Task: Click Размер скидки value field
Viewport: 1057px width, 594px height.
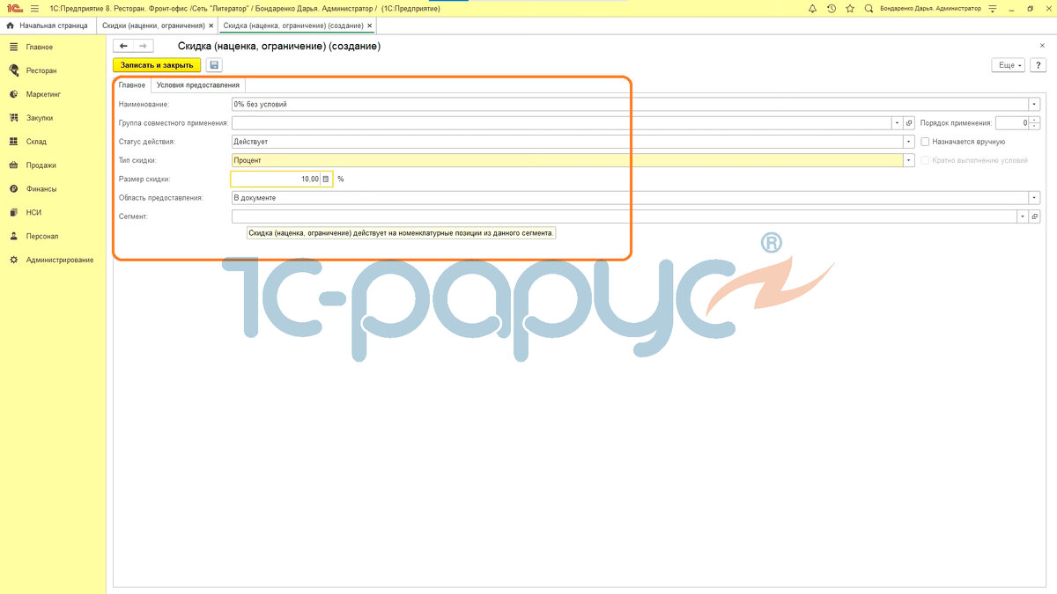Action: pos(276,179)
